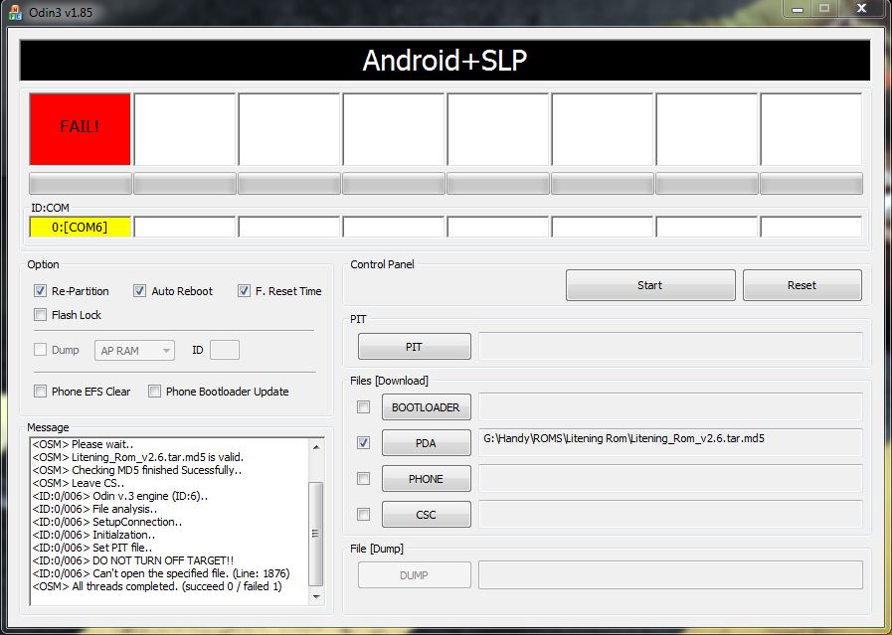The image size is (892, 635).
Task: Enable the Flash Lock checkbox
Action: pyautogui.click(x=40, y=315)
